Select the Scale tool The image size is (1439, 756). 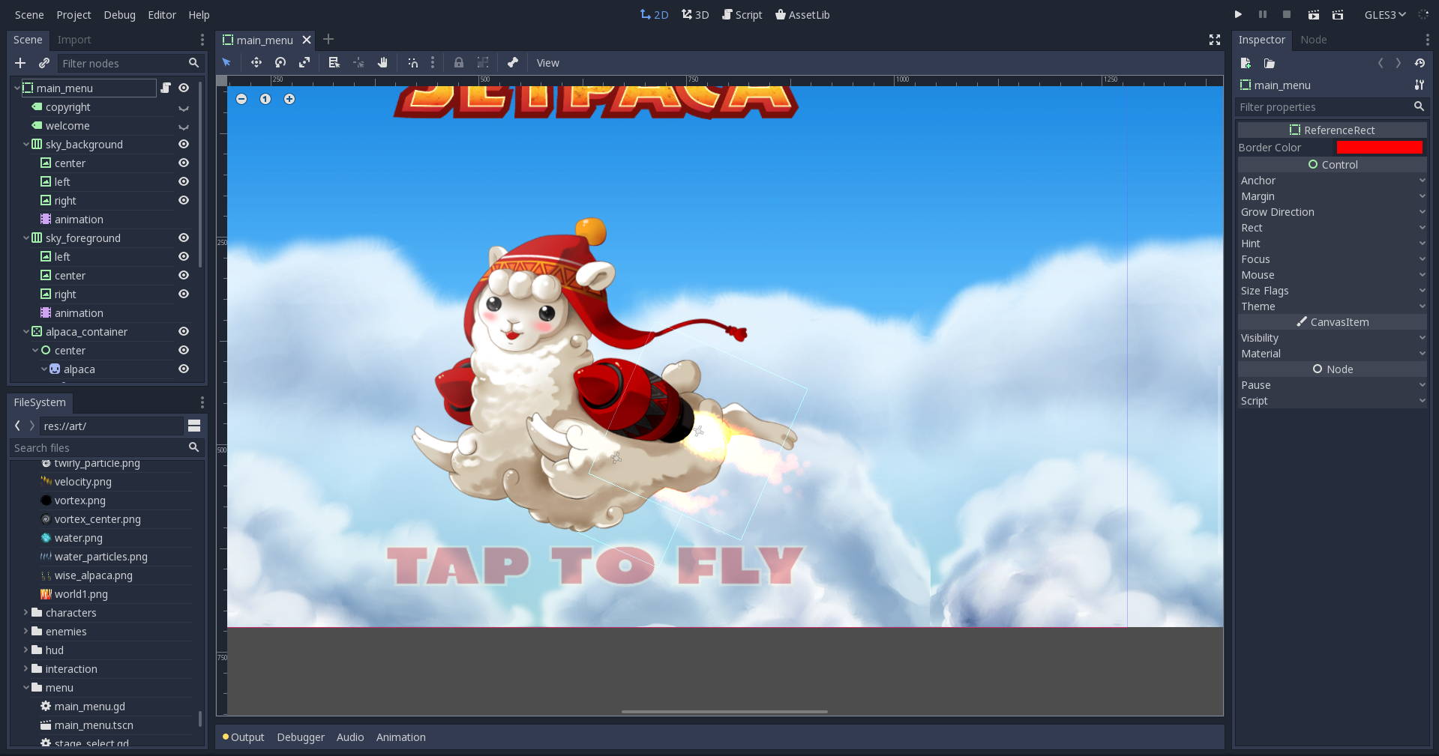click(x=304, y=63)
